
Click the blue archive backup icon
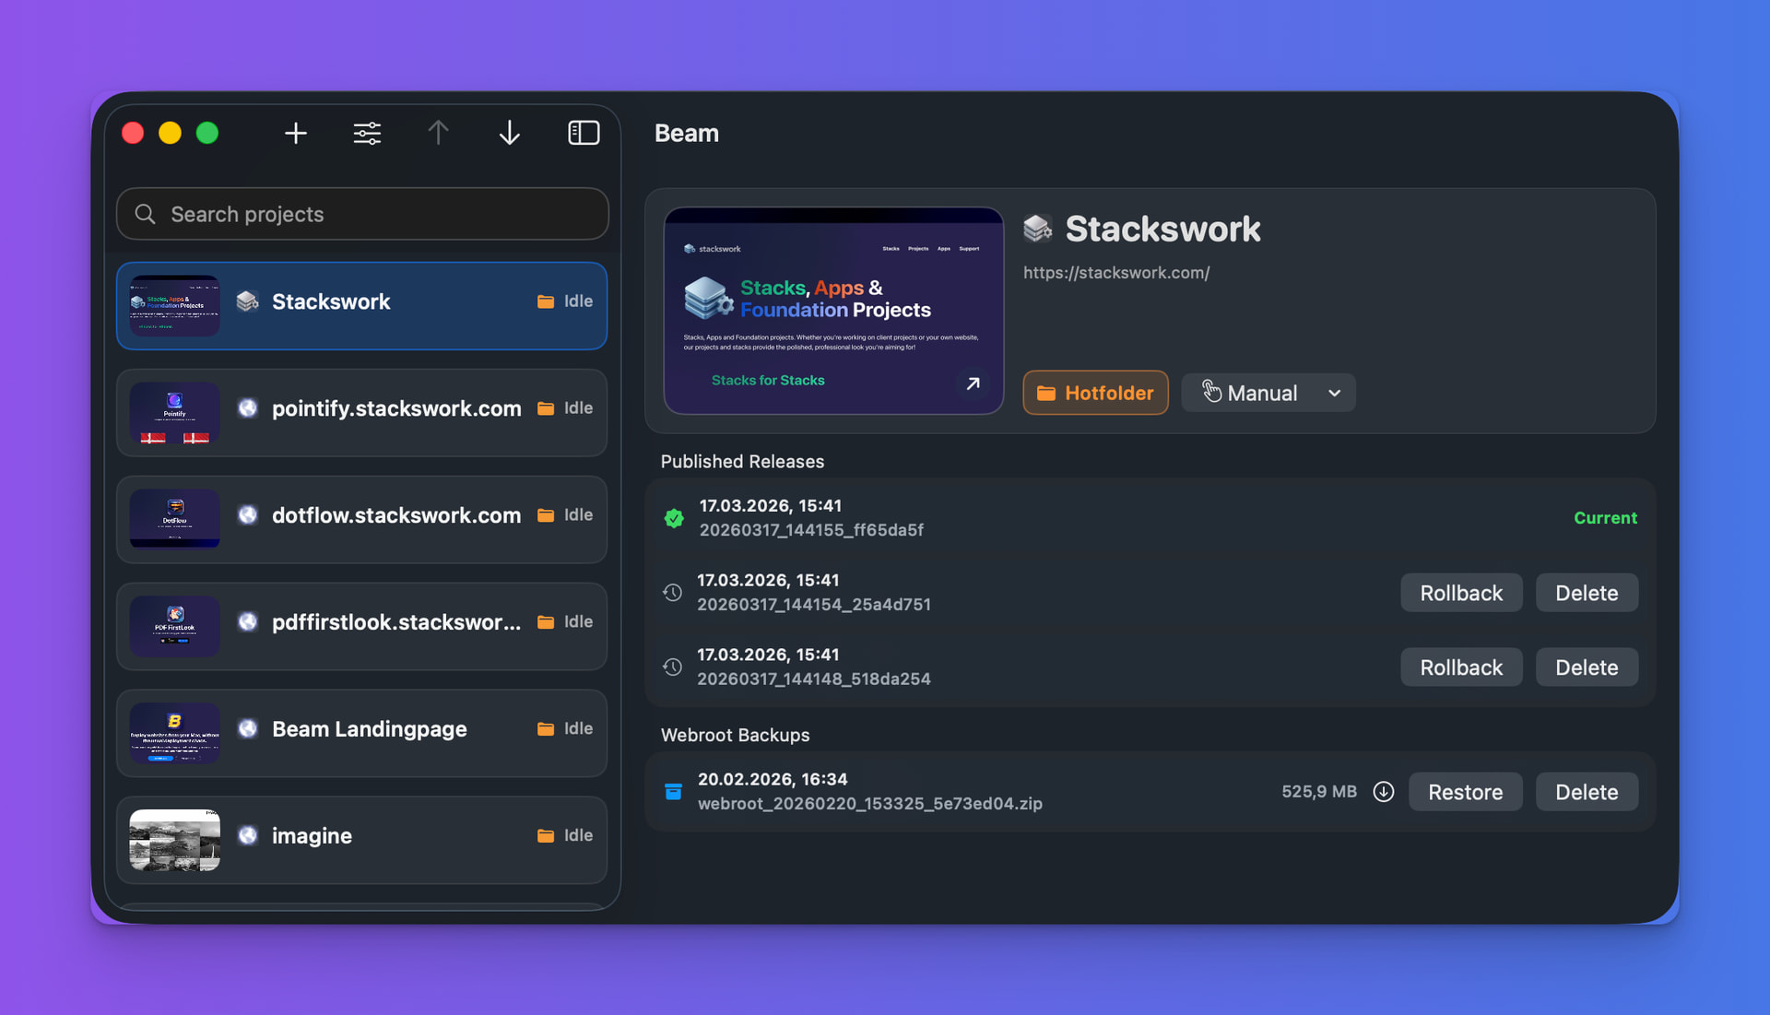tap(673, 792)
